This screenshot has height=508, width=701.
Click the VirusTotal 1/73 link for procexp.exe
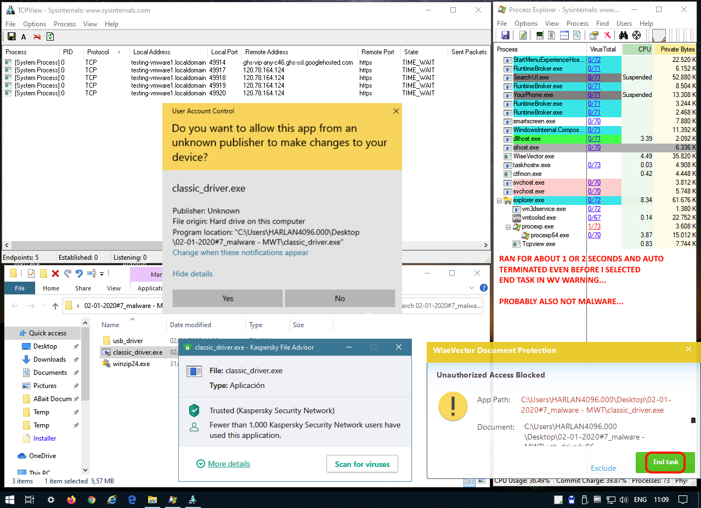click(593, 226)
